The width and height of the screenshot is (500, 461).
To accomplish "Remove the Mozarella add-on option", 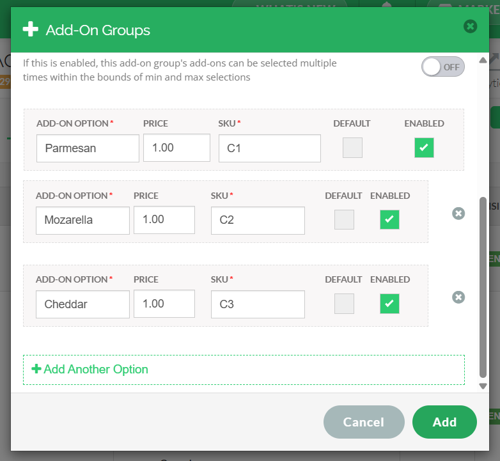I will pyautogui.click(x=458, y=214).
